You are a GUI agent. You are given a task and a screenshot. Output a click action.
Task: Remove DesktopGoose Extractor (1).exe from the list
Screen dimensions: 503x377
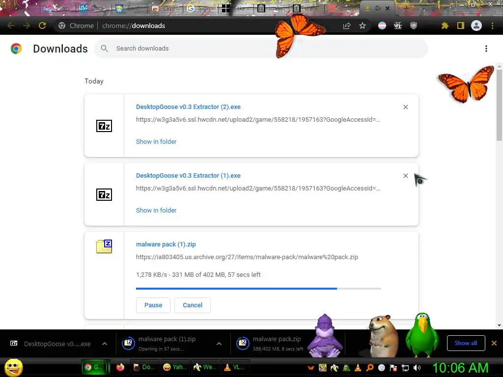click(406, 176)
